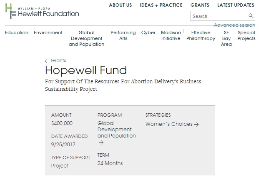
Task: Open the Cyber program tab
Action: click(x=148, y=32)
